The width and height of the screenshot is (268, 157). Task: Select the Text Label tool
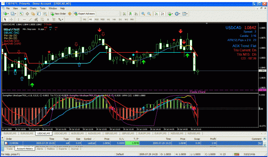(x=54, y=19)
